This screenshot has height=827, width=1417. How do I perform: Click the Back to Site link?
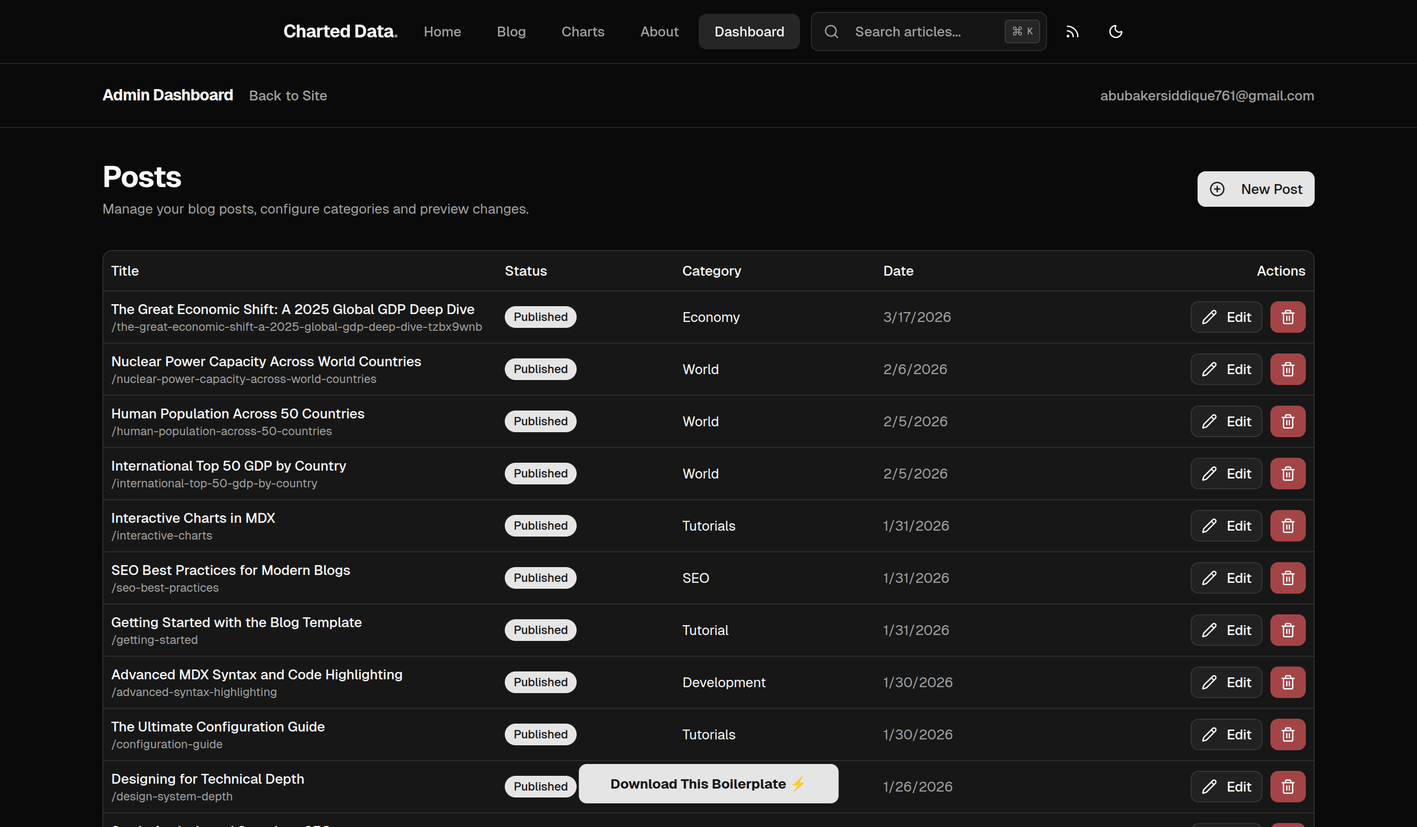[x=288, y=95]
